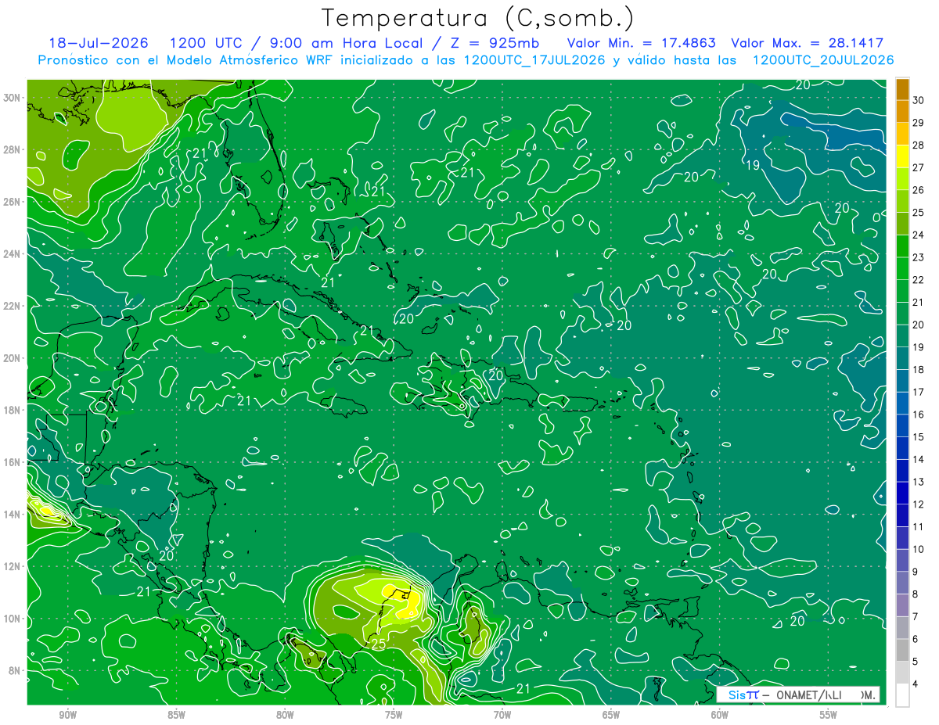939x725 pixels.
Task: Pick the dark blue swatch between legend values 12 and 13
Action: pos(902,493)
